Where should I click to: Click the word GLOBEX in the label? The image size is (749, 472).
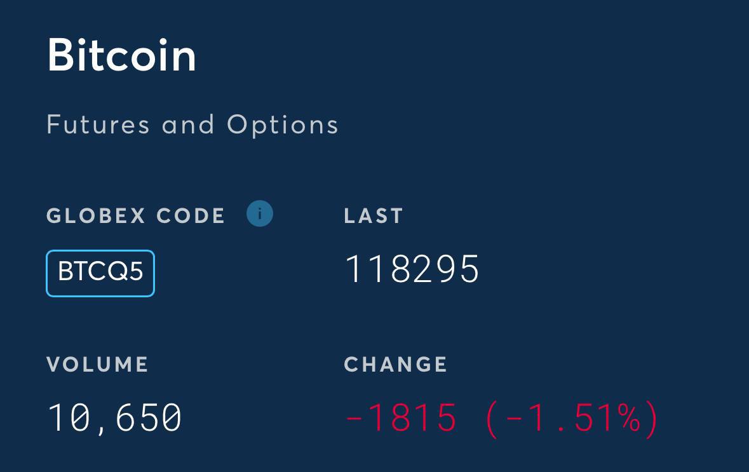[95, 216]
